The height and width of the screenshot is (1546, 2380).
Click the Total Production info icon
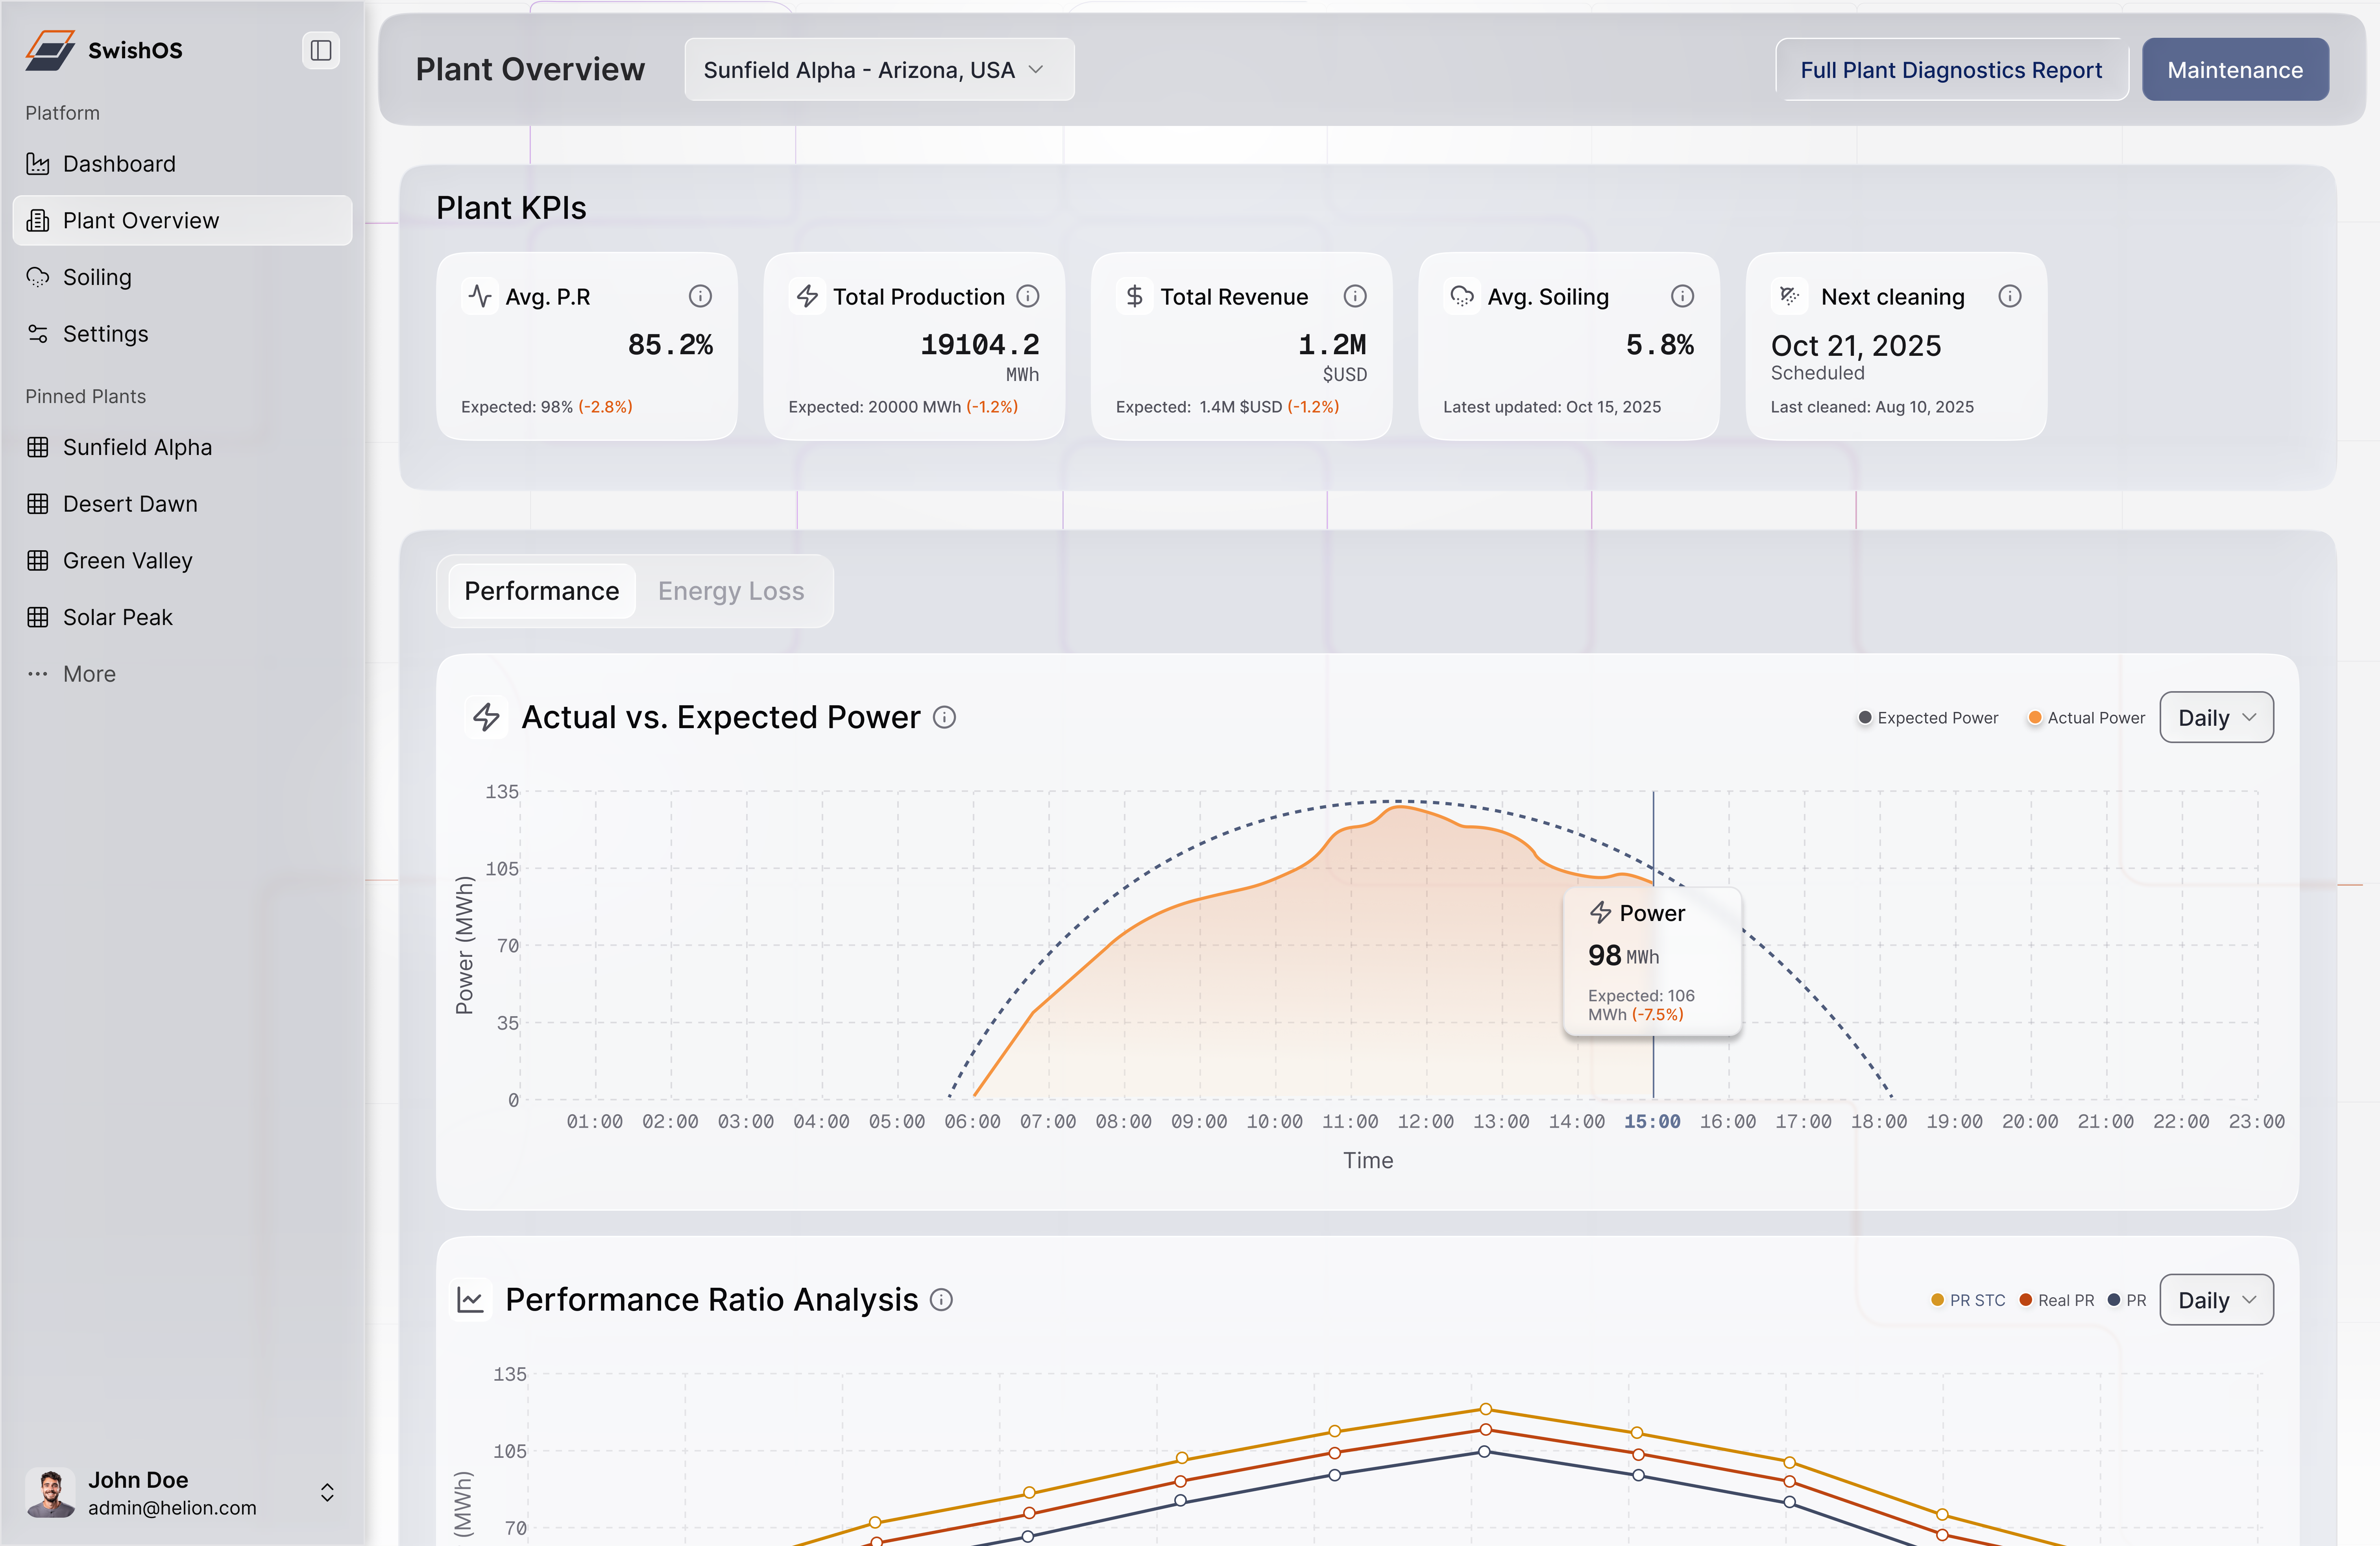(x=1028, y=296)
